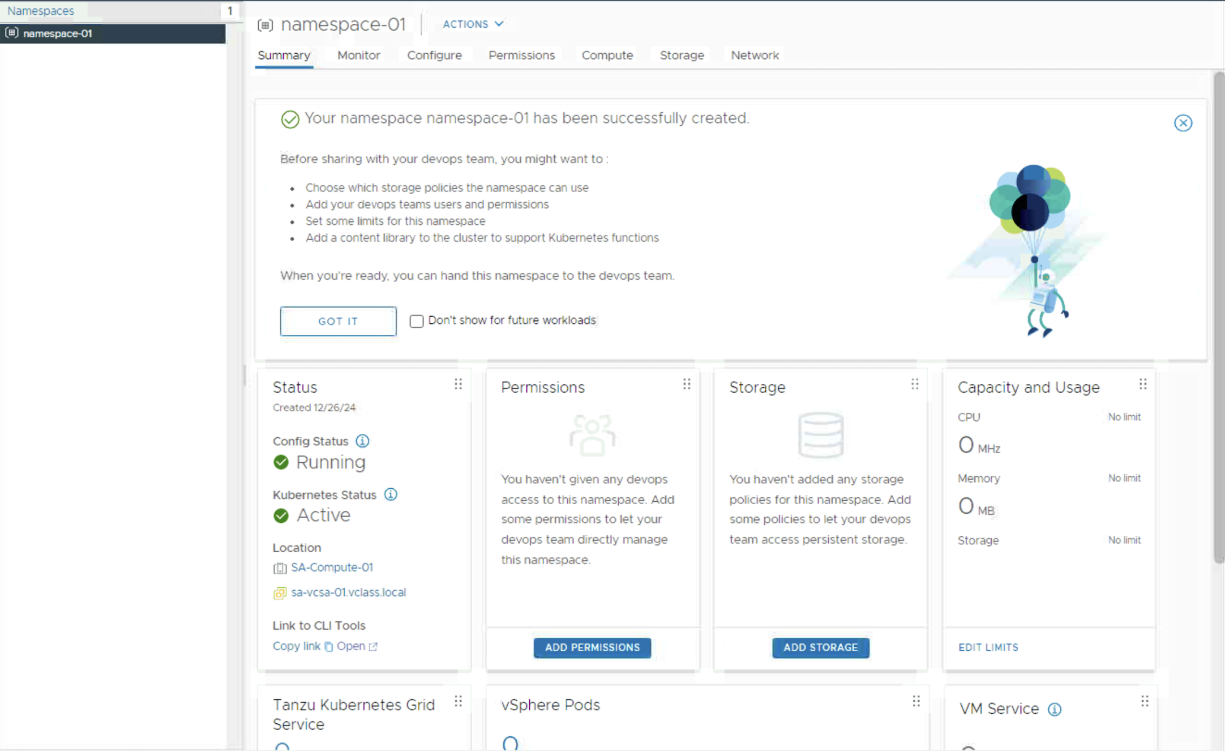Image resolution: width=1225 pixels, height=751 pixels.
Task: Switch to the Monitor tab
Action: 358,55
